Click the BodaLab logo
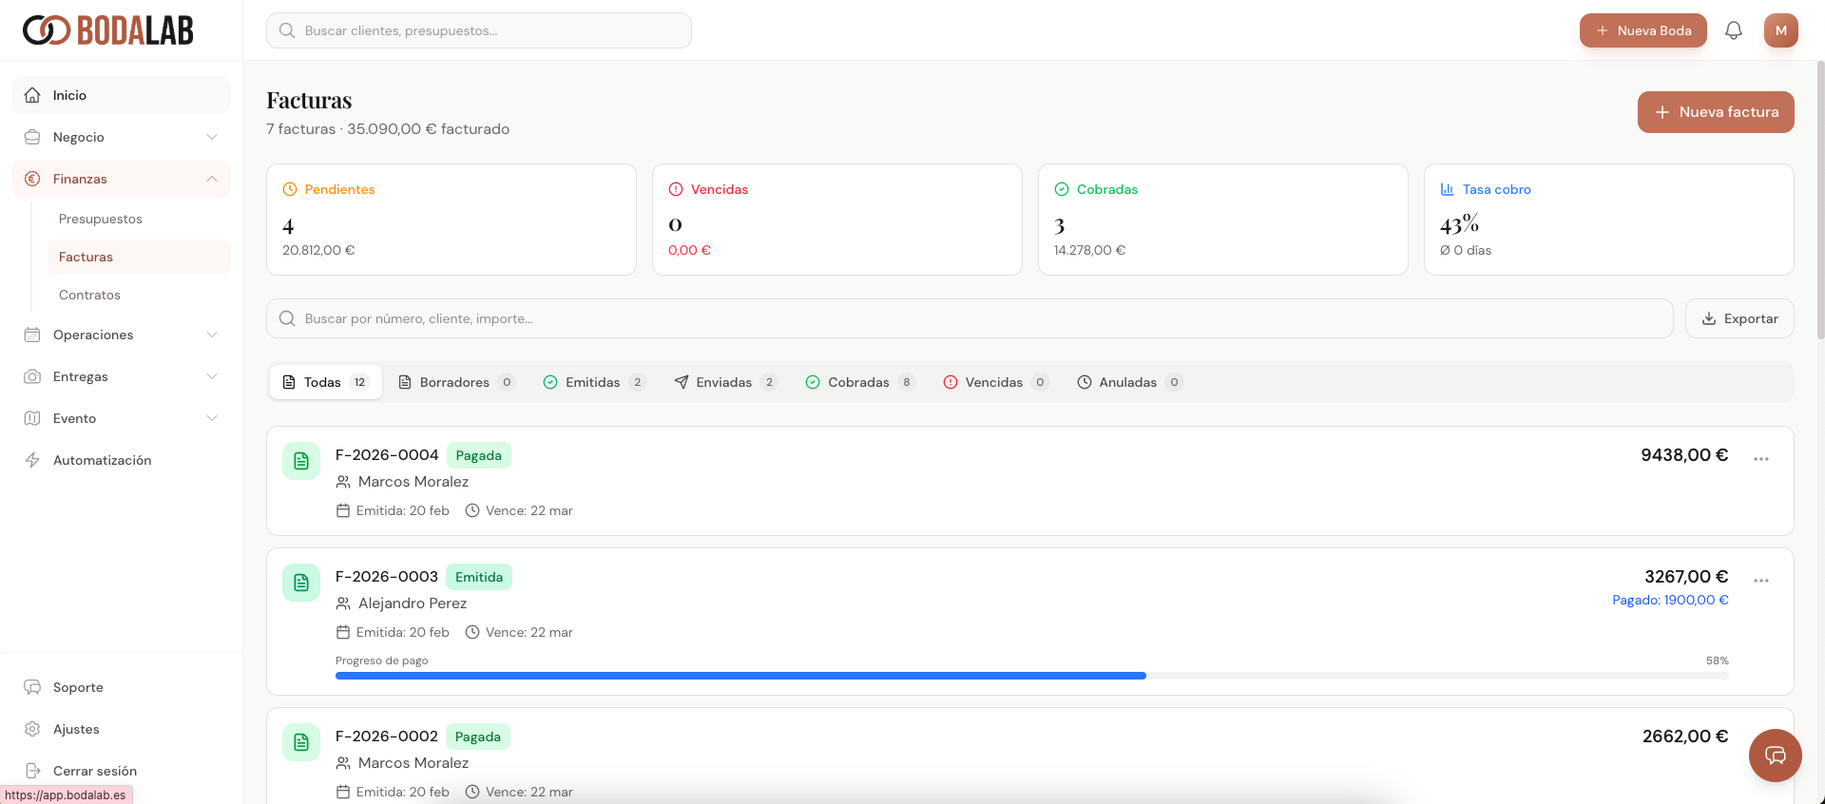This screenshot has width=1825, height=804. (x=108, y=30)
